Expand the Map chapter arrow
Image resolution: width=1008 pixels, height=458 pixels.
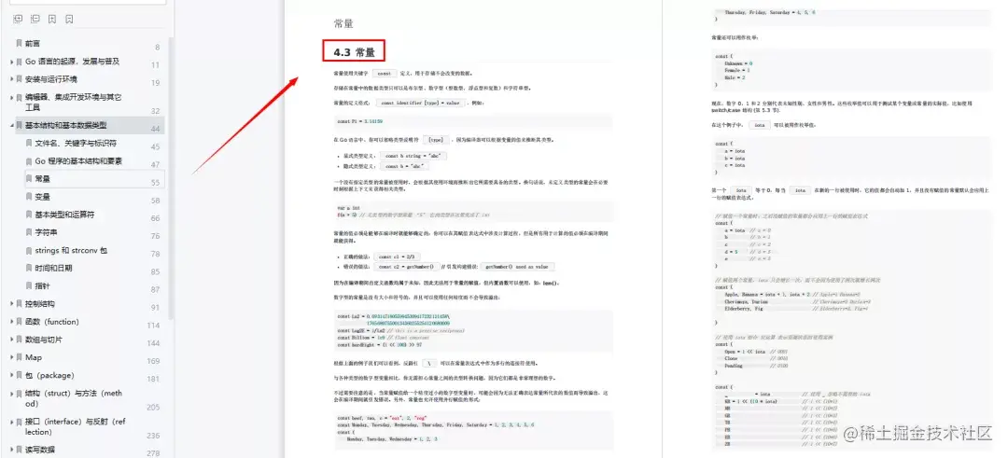(x=11, y=357)
